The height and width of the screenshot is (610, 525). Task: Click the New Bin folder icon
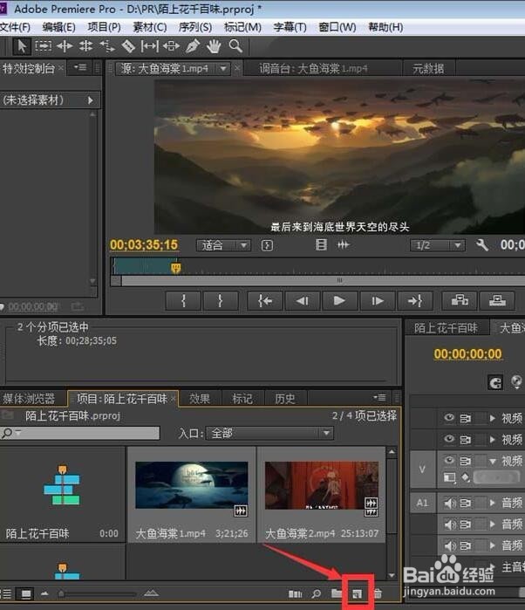coord(337,593)
